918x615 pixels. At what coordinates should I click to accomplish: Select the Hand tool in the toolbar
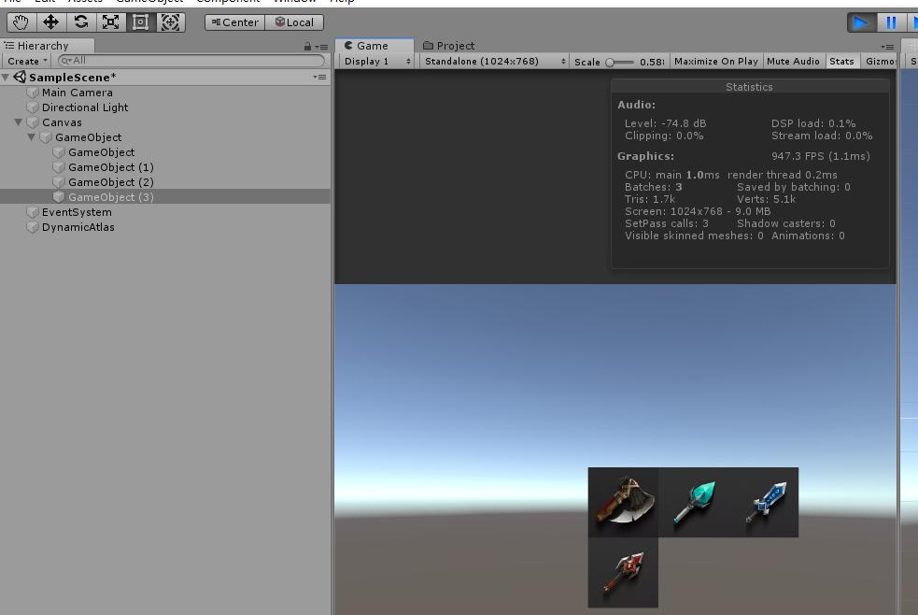(x=20, y=21)
